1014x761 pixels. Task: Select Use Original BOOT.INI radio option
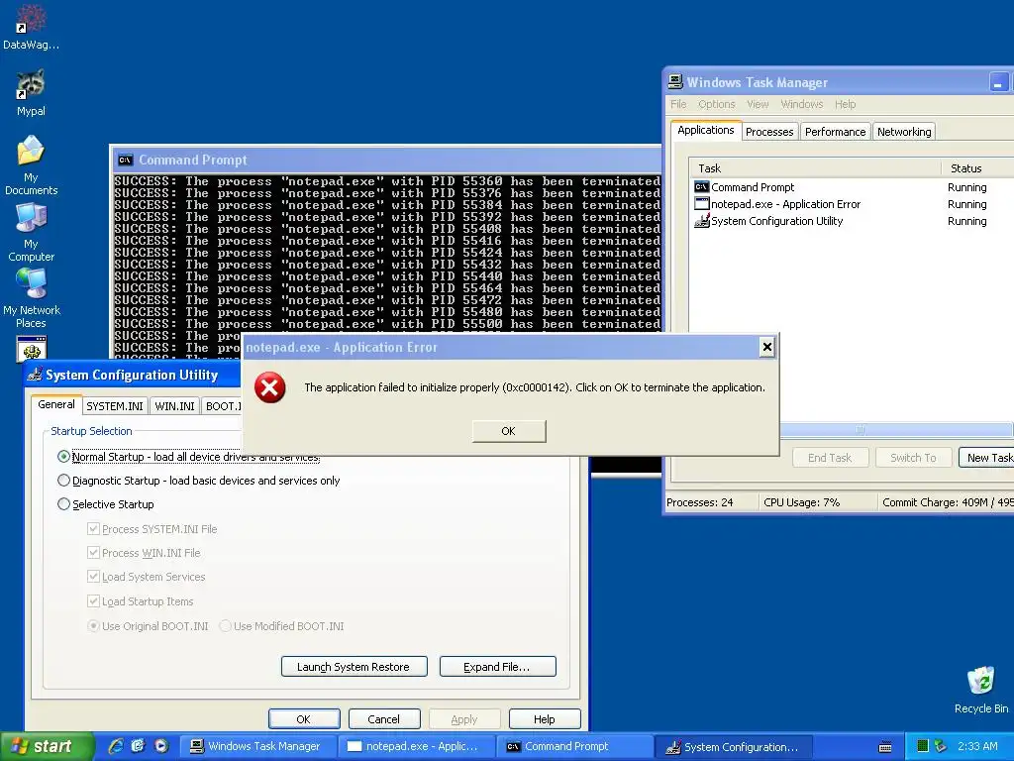94,626
